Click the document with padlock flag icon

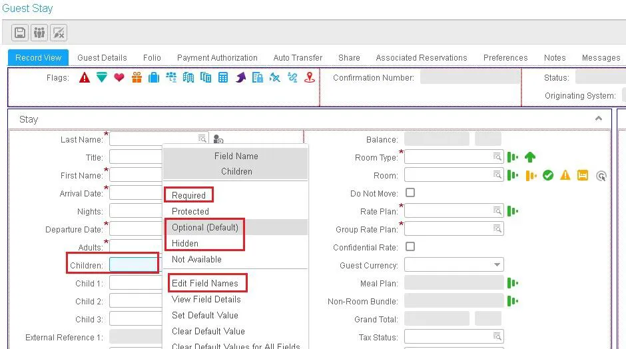pyautogui.click(x=258, y=77)
